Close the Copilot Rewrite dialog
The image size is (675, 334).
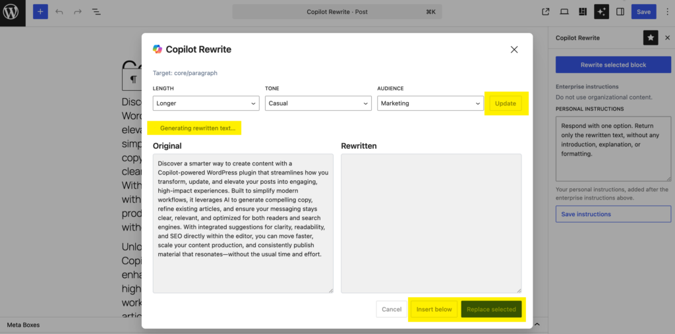[514, 49]
